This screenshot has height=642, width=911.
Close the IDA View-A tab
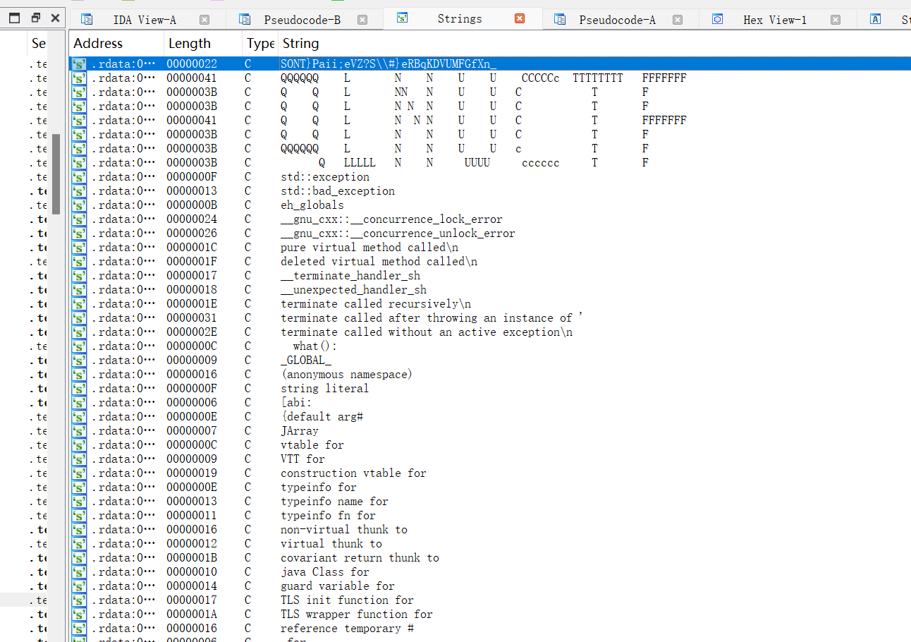(204, 20)
